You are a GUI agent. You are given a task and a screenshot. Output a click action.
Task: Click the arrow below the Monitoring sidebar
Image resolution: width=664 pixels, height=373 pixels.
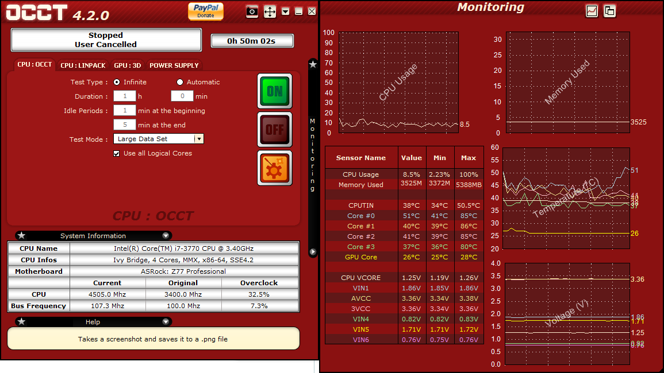pyautogui.click(x=313, y=251)
